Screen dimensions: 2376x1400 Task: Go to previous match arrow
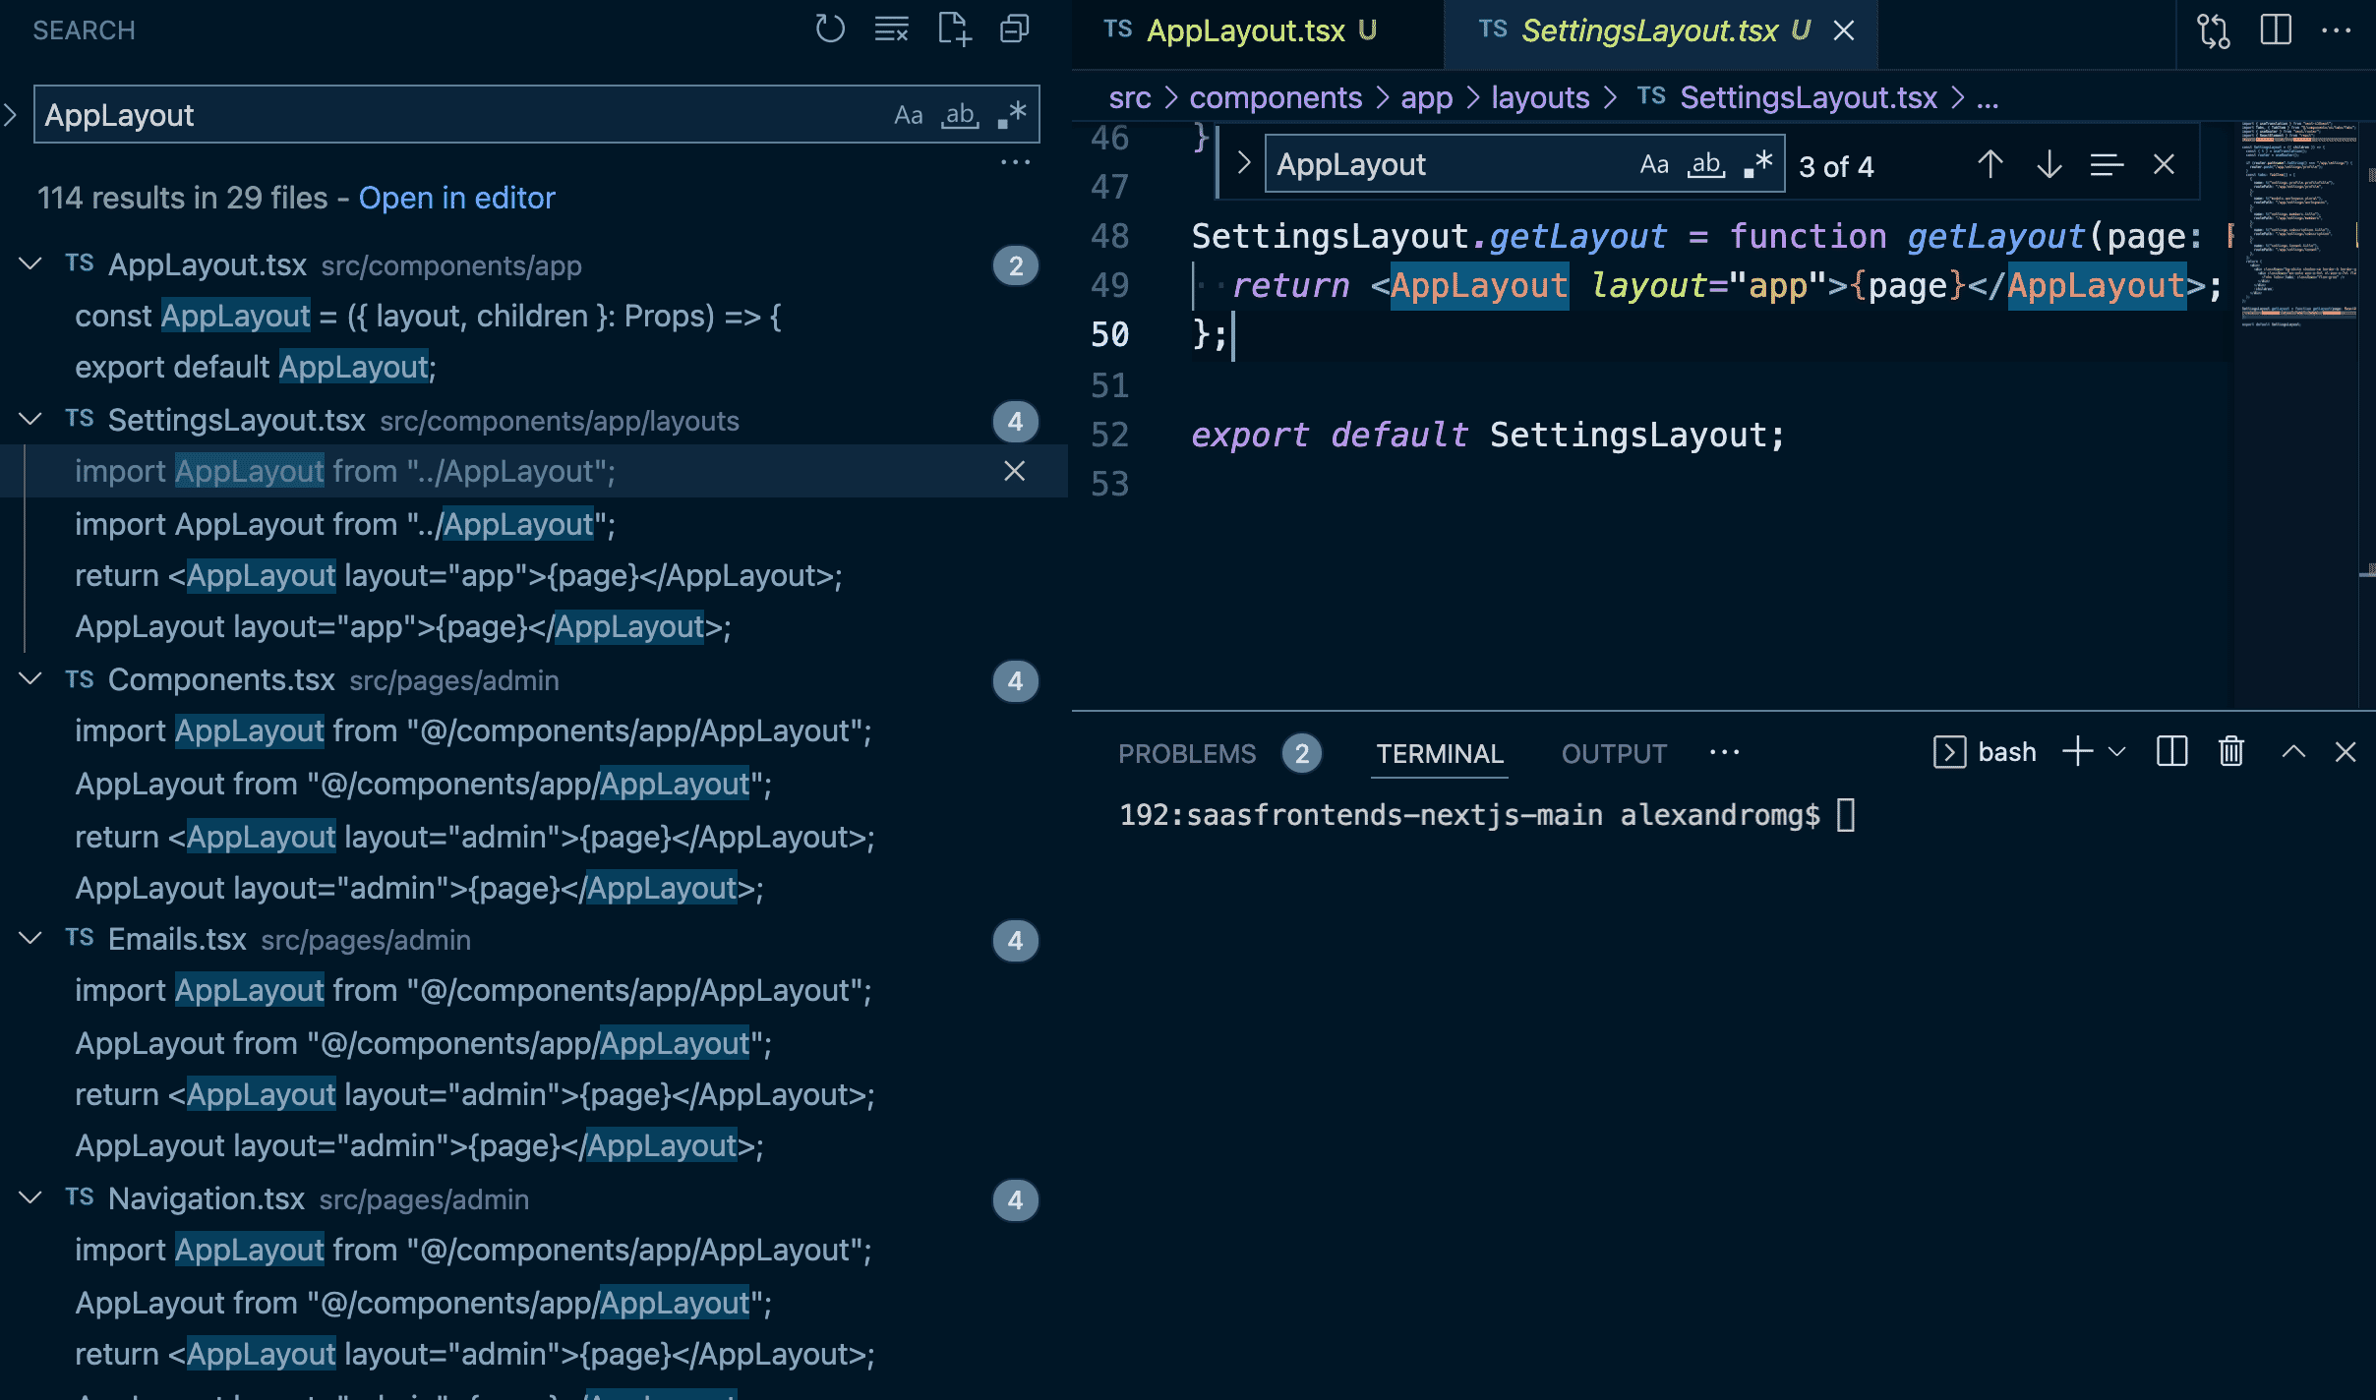pyautogui.click(x=1990, y=164)
